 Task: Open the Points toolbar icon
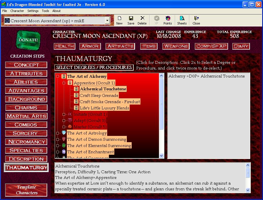168,18
